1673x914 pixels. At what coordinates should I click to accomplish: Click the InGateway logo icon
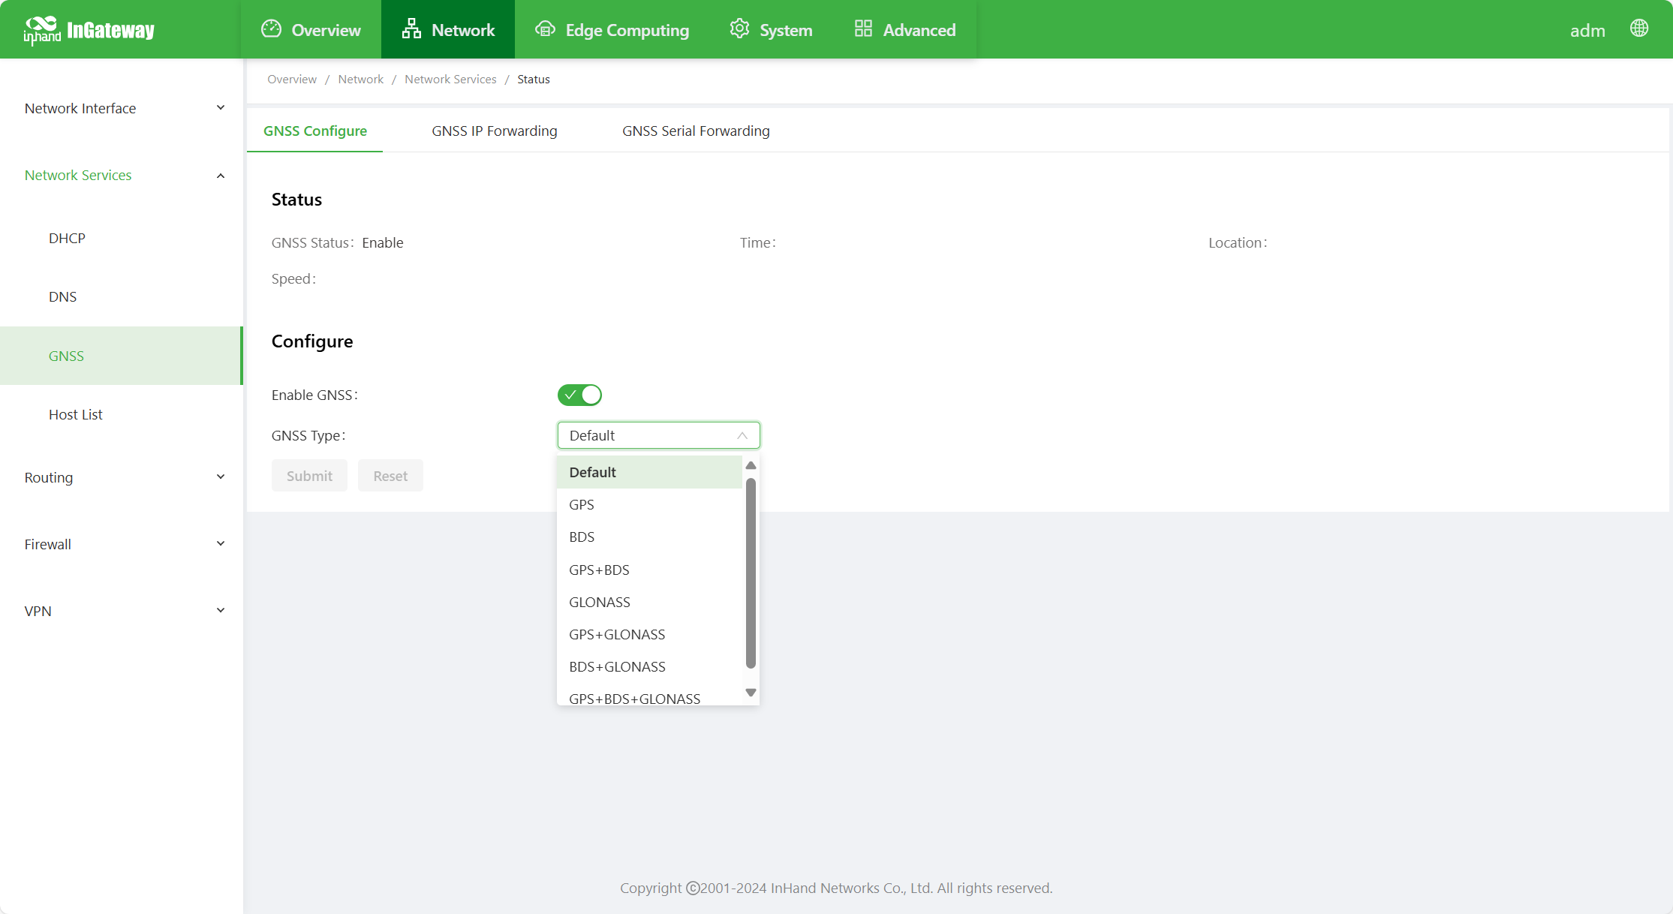[x=41, y=30]
